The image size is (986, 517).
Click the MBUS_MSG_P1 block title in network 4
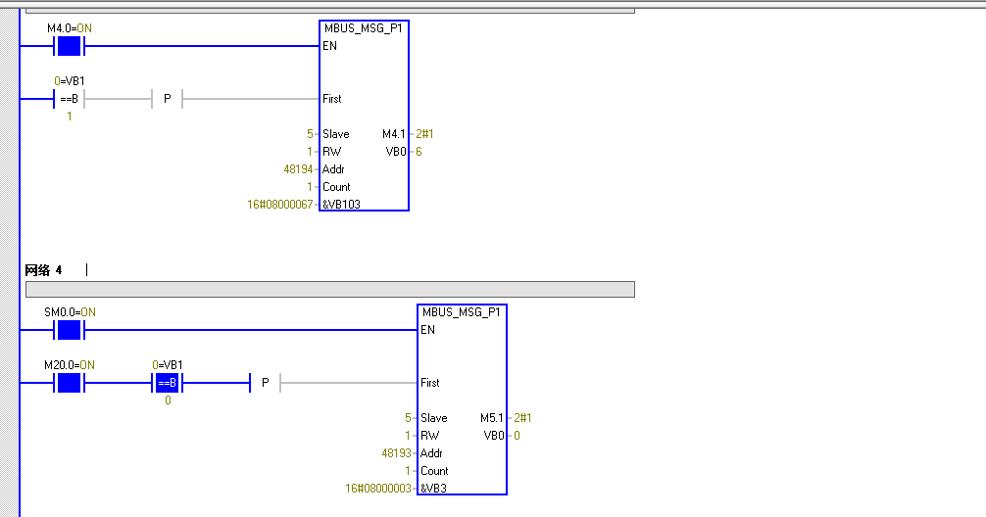pyautogui.click(x=462, y=312)
